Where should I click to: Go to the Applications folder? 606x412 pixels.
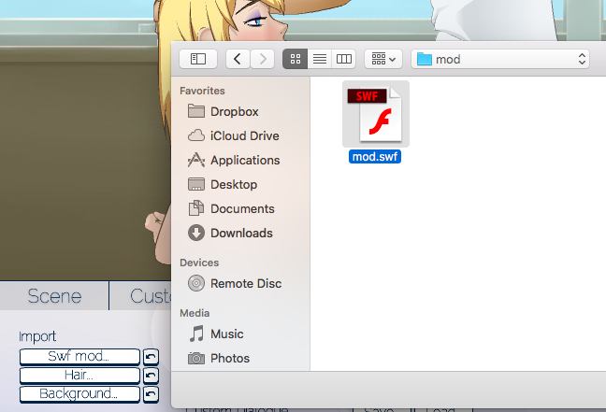tap(244, 160)
